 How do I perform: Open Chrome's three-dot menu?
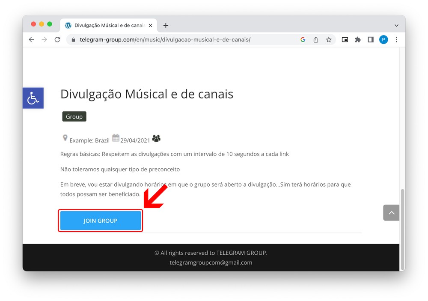[x=396, y=39]
